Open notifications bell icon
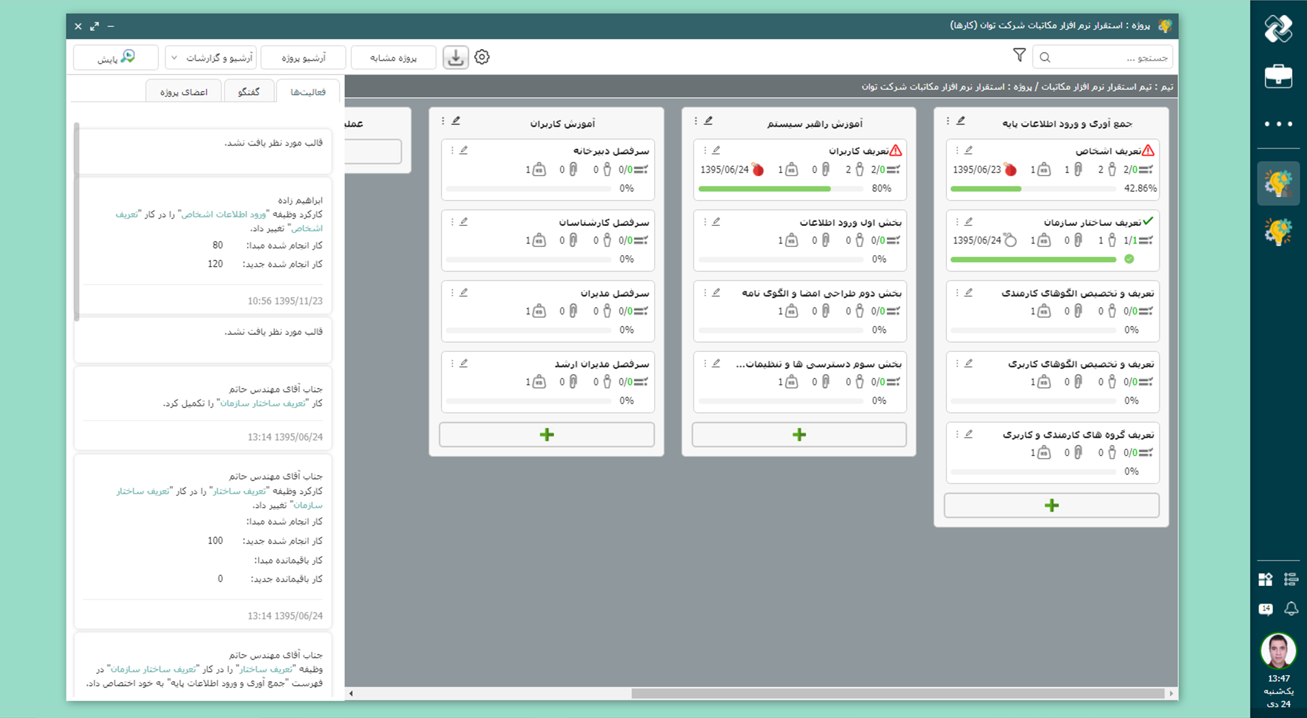Viewport: 1307px width, 718px height. pyautogui.click(x=1291, y=608)
